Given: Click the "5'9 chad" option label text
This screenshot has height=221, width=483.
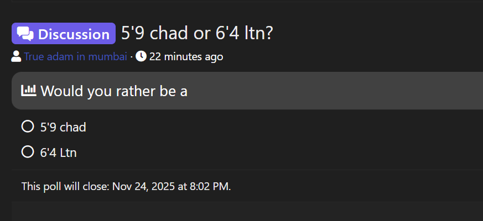Looking at the screenshot, I should pos(63,127).
